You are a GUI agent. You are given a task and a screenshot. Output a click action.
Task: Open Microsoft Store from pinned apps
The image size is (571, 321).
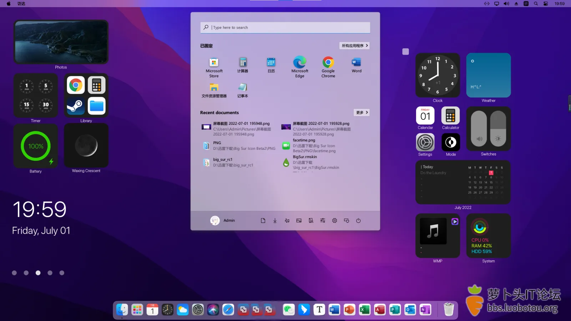click(x=214, y=67)
